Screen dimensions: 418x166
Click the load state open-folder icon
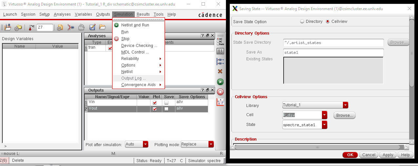[x=102, y=27]
